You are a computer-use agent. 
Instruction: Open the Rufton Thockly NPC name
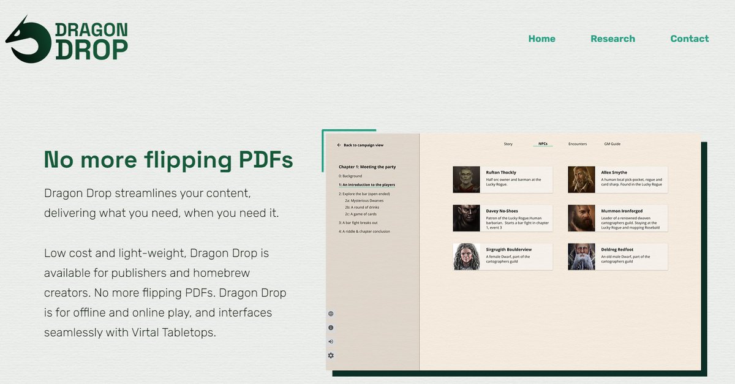tap(501, 173)
